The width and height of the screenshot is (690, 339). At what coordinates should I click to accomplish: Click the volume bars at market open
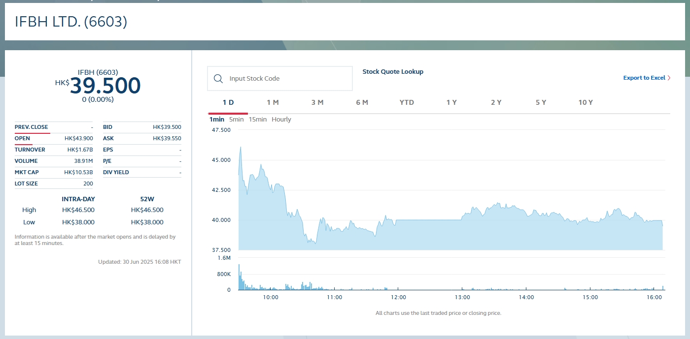pyautogui.click(x=241, y=278)
